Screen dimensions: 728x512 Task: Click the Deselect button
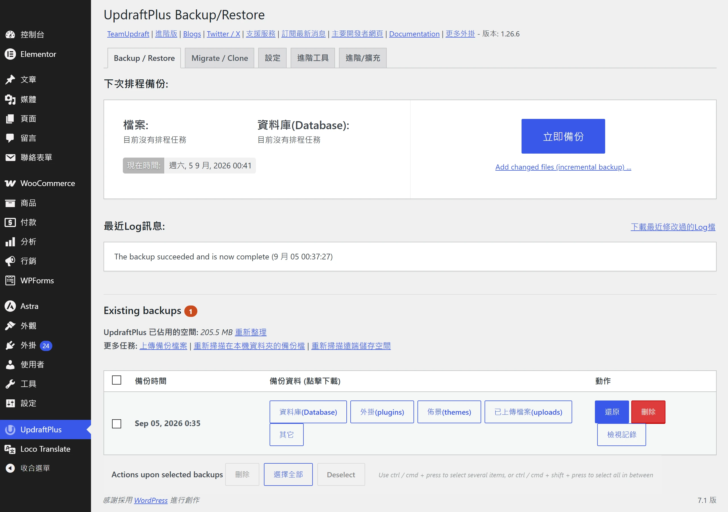pyautogui.click(x=341, y=474)
